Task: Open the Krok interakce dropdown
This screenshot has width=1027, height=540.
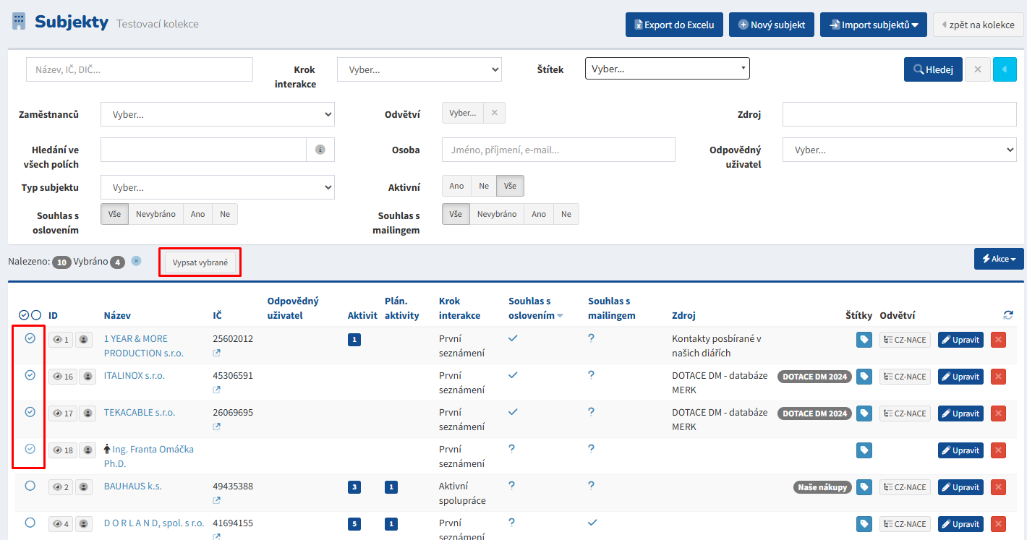Action: [419, 70]
